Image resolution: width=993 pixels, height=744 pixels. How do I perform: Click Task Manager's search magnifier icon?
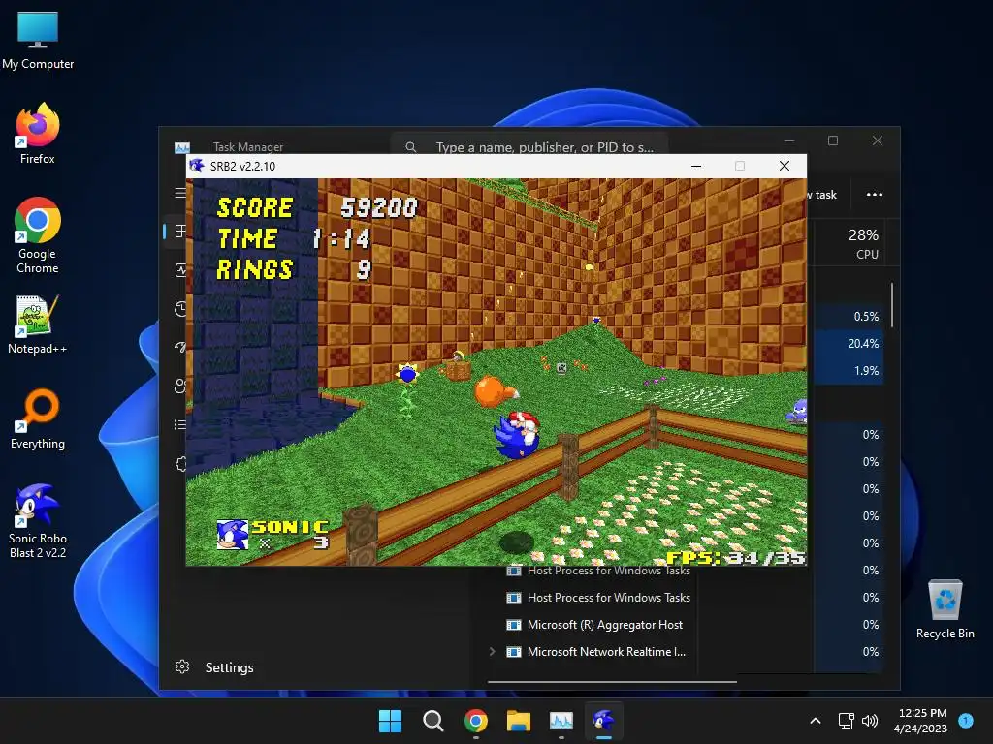[411, 147]
